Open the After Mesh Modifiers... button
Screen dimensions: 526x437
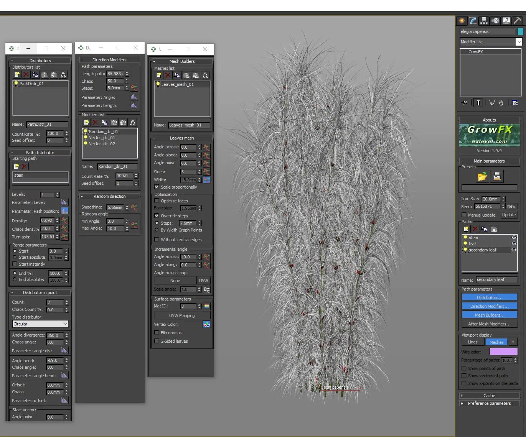[x=490, y=324]
